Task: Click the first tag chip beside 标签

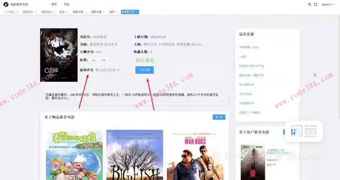Action: (x=94, y=60)
